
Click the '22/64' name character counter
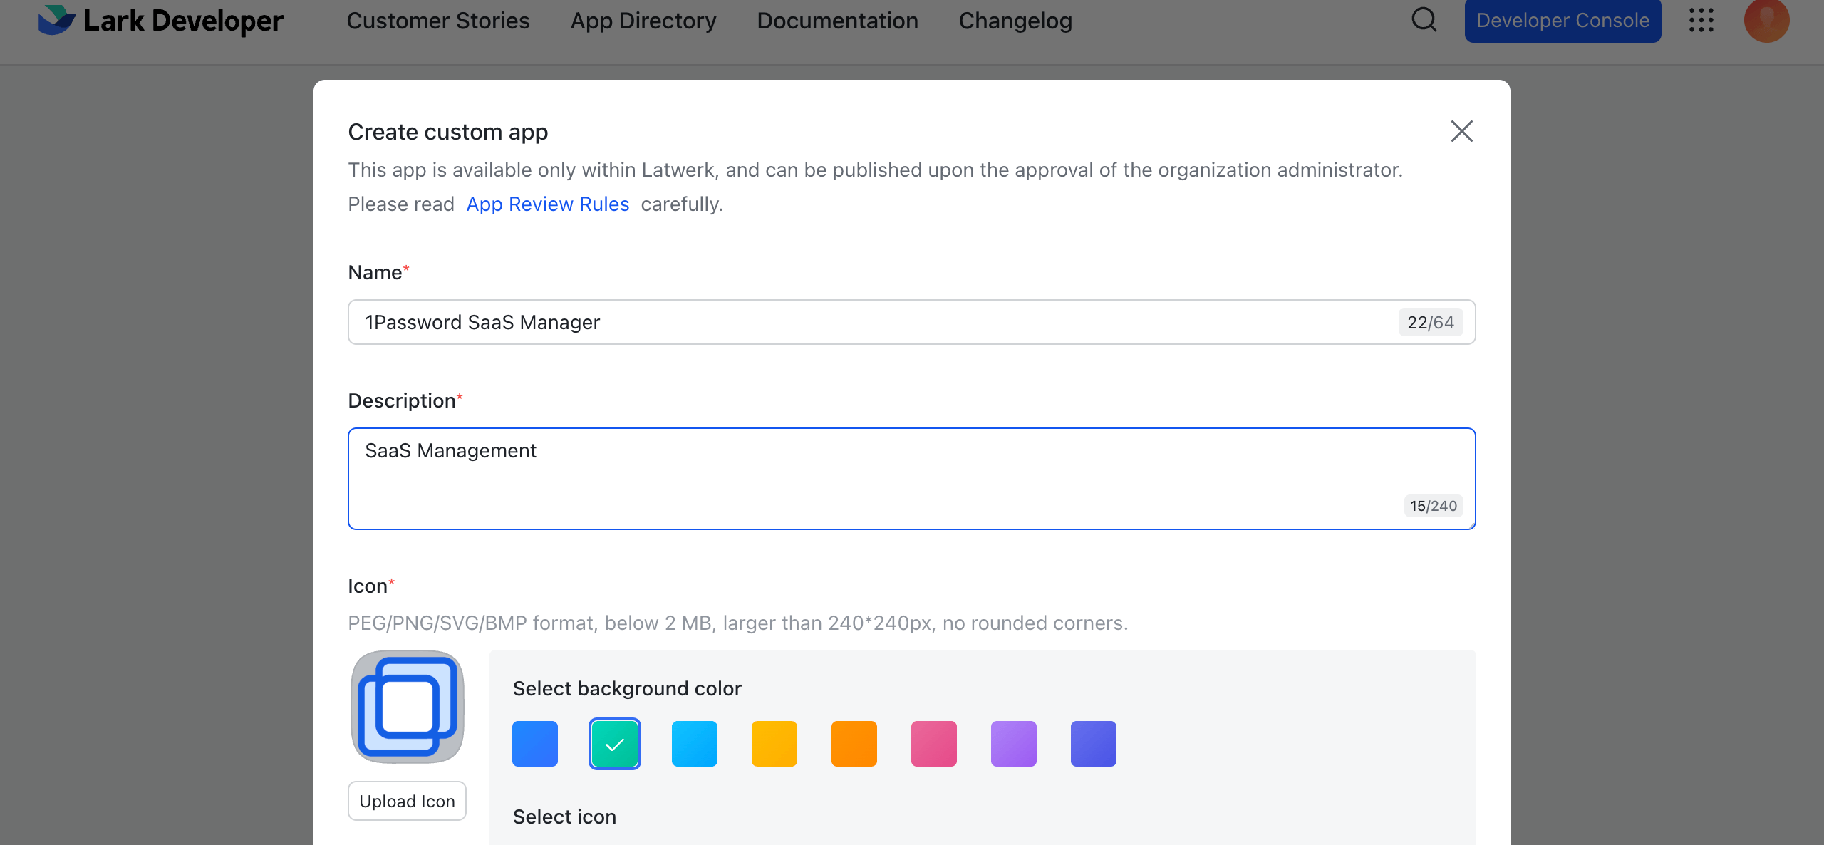pyautogui.click(x=1430, y=322)
